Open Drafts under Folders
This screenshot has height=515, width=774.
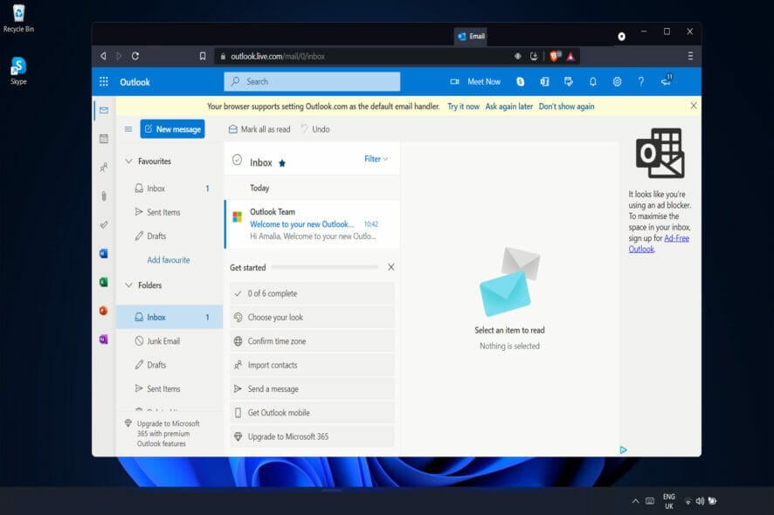169,365
